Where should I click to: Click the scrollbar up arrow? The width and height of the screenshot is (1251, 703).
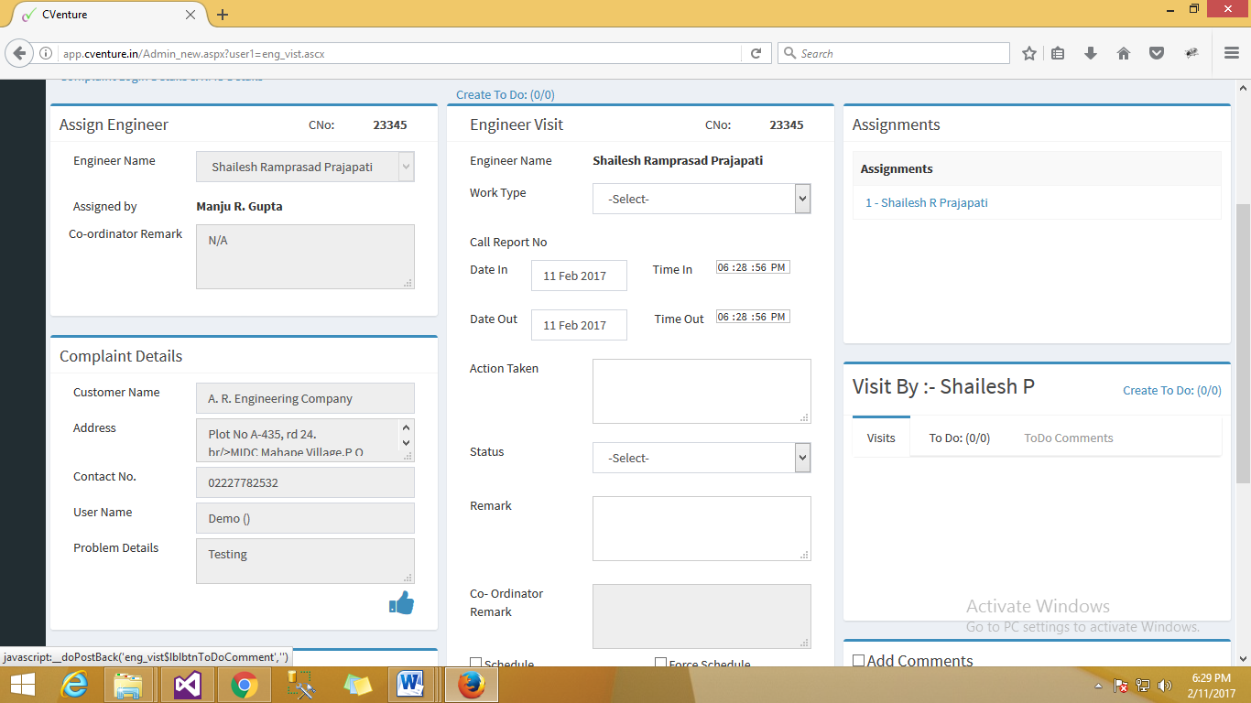(1243, 88)
